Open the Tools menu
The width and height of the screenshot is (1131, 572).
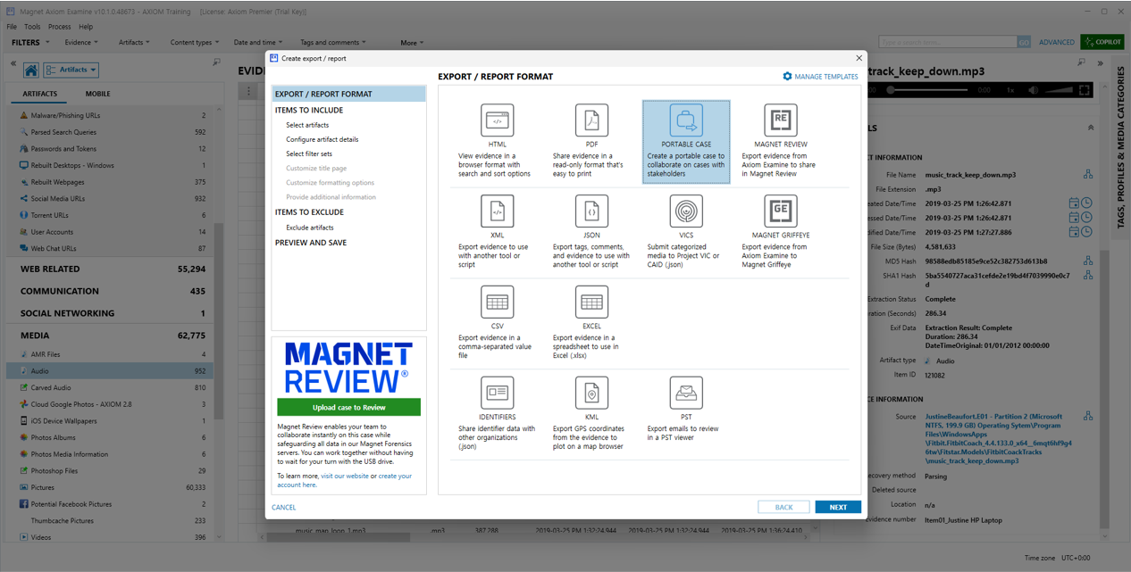tap(32, 27)
